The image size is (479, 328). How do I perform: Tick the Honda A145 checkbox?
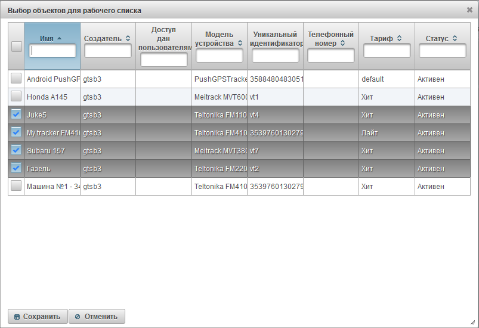pos(16,97)
